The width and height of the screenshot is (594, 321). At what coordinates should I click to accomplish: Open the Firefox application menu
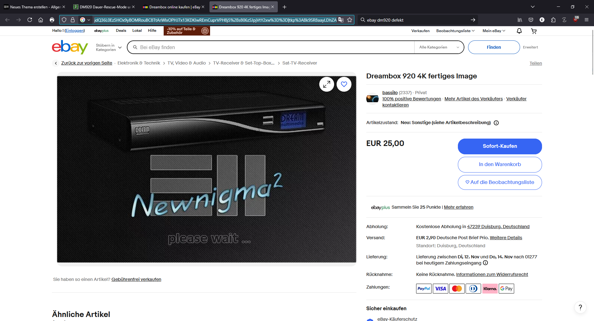[x=587, y=20]
